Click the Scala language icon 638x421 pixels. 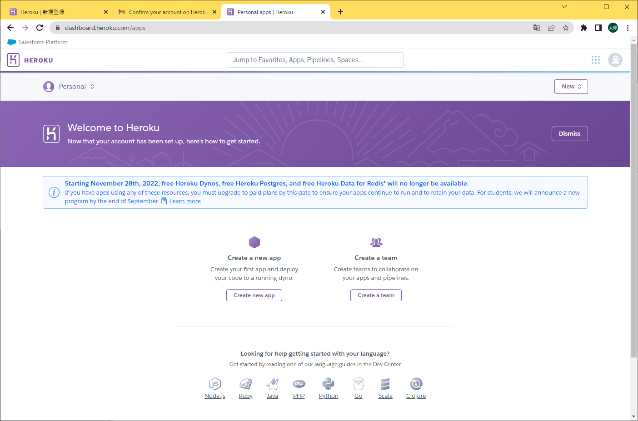pos(385,384)
